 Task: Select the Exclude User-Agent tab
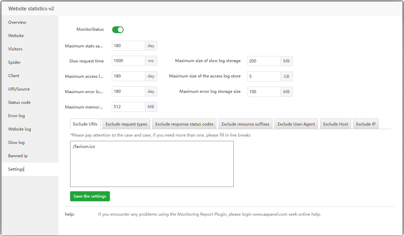[296, 124]
